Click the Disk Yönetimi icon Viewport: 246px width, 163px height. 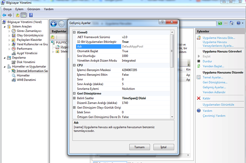14,62
